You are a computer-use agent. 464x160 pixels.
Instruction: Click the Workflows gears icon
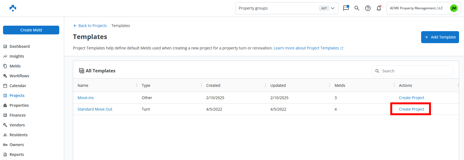tap(5, 76)
